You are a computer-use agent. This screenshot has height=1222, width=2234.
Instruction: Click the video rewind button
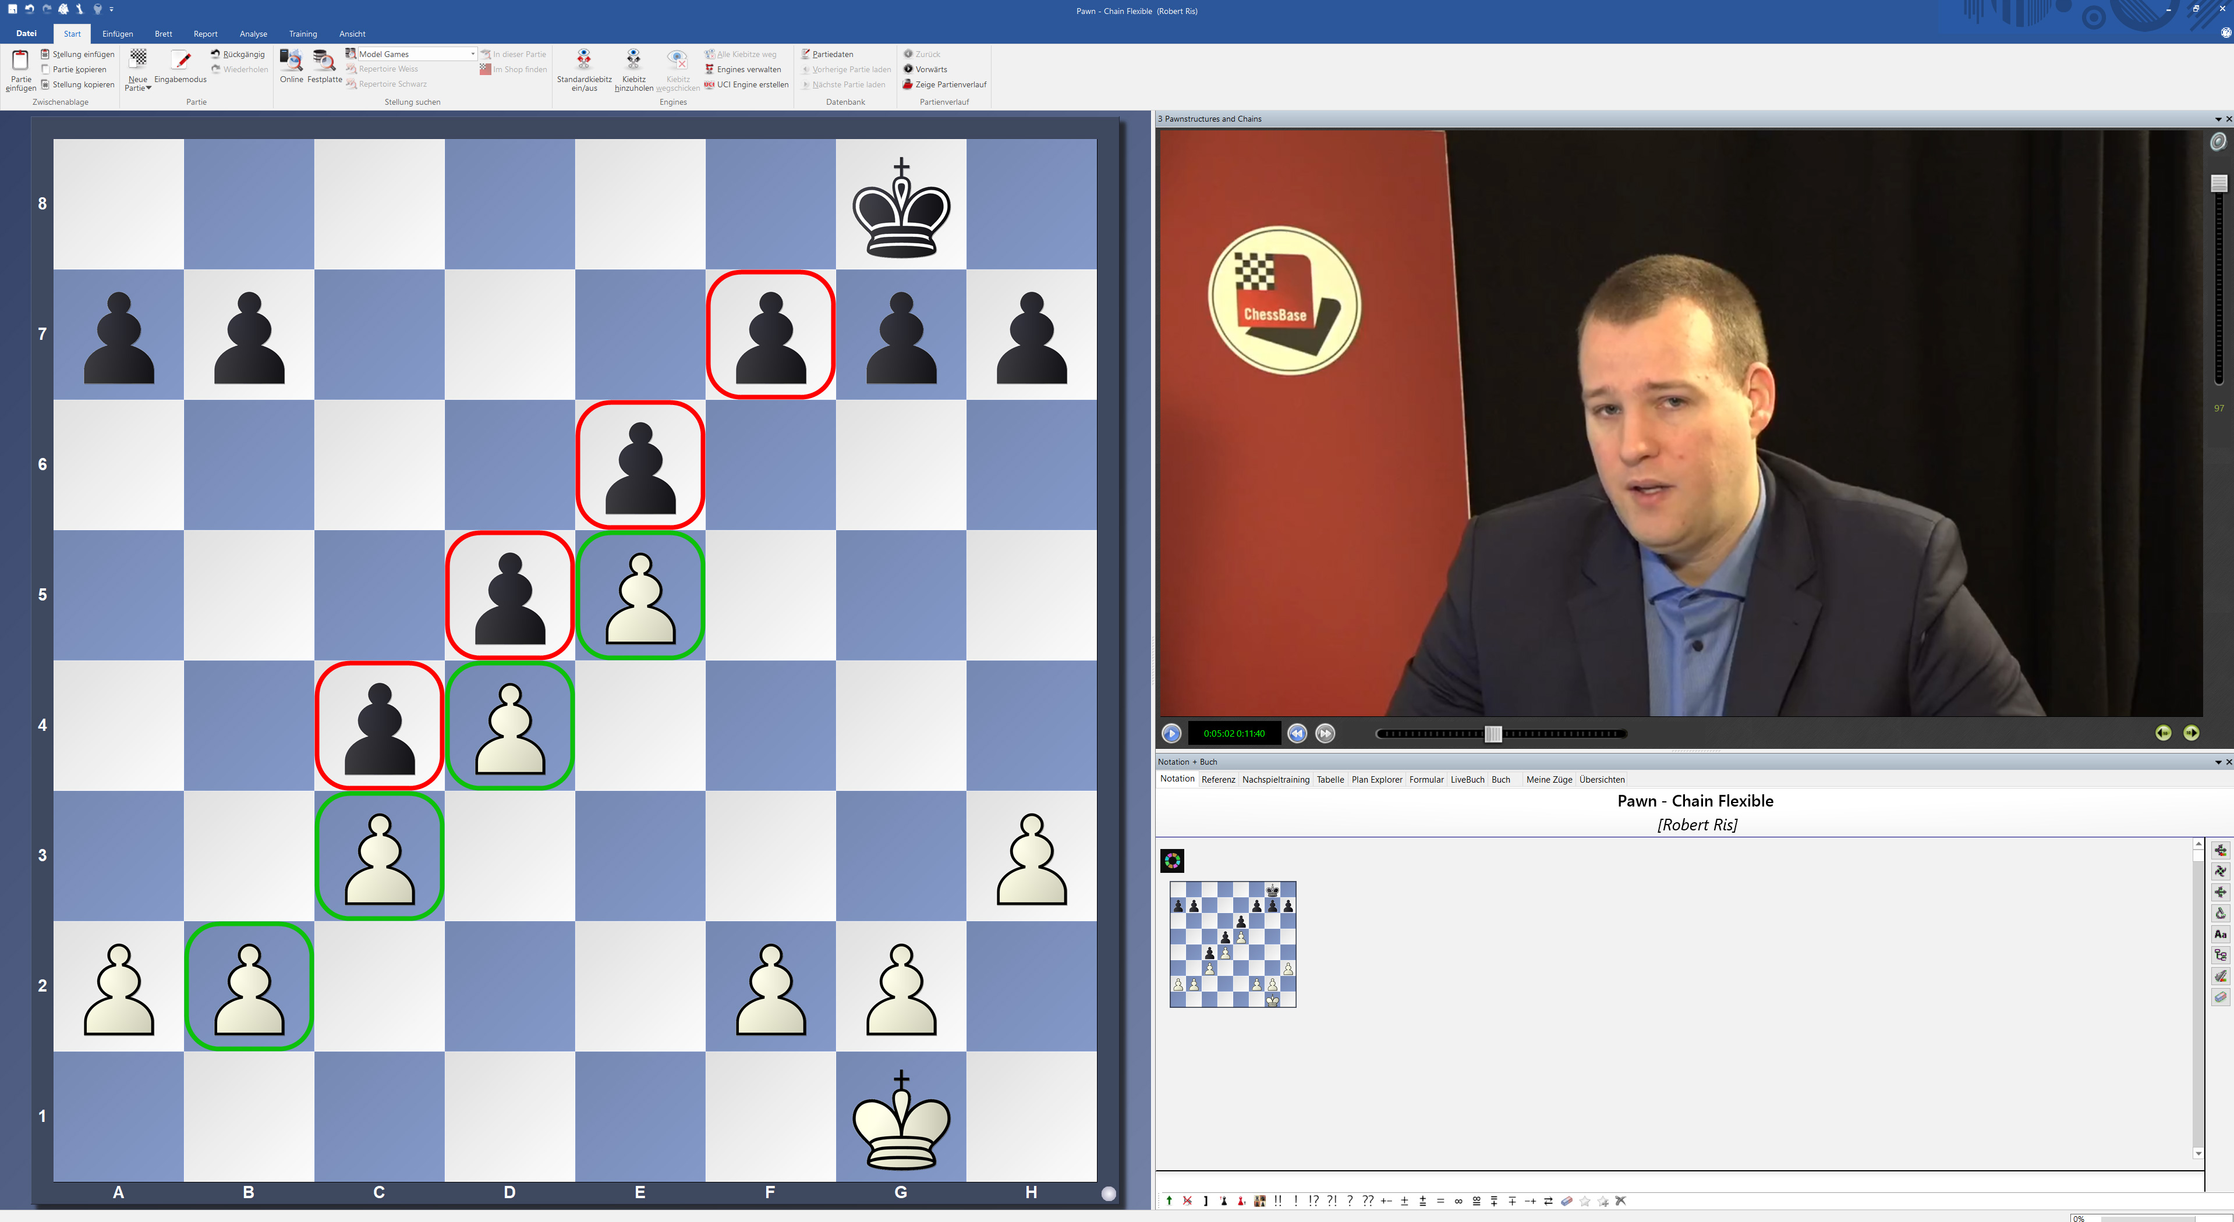[x=1297, y=733]
